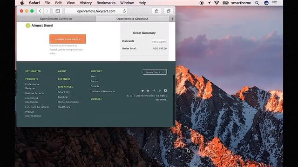Open the Get Started footer link
The image size is (298, 167).
coord(33,71)
